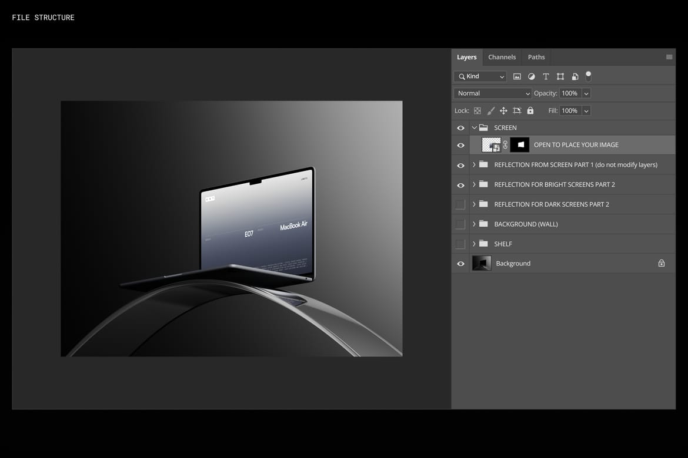The image size is (688, 458).
Task: Hide OPEN TO PLACE YOUR IMAGE layer
Action: 460,145
